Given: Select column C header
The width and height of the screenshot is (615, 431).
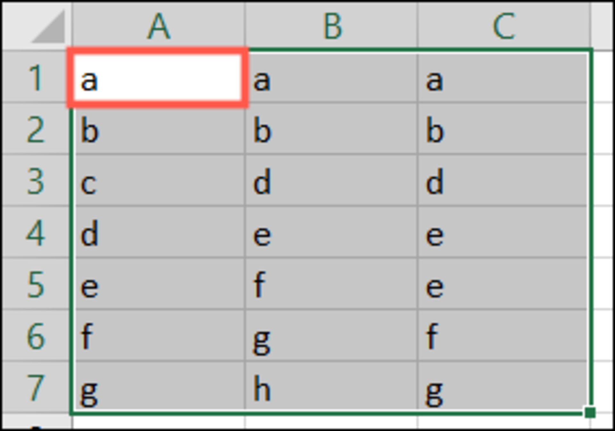Looking at the screenshot, I should pos(504,26).
